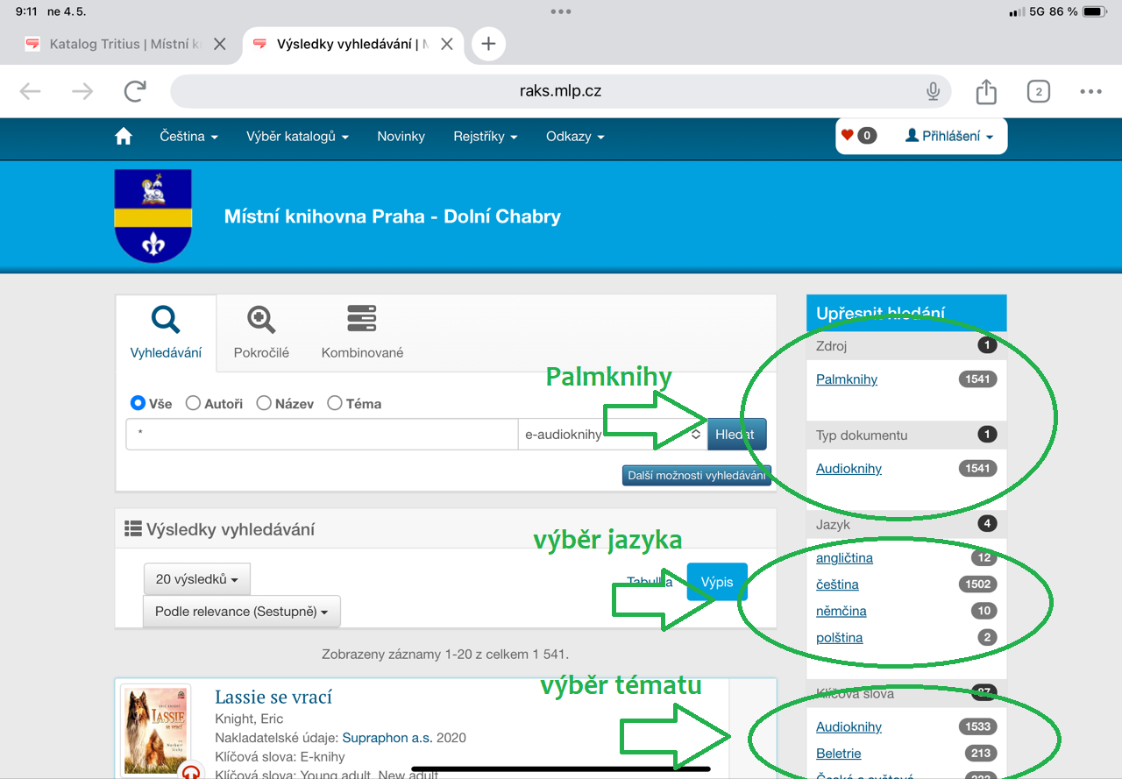The height and width of the screenshot is (779, 1122).
Task: Click the home icon in navigation bar
Action: coord(124,137)
